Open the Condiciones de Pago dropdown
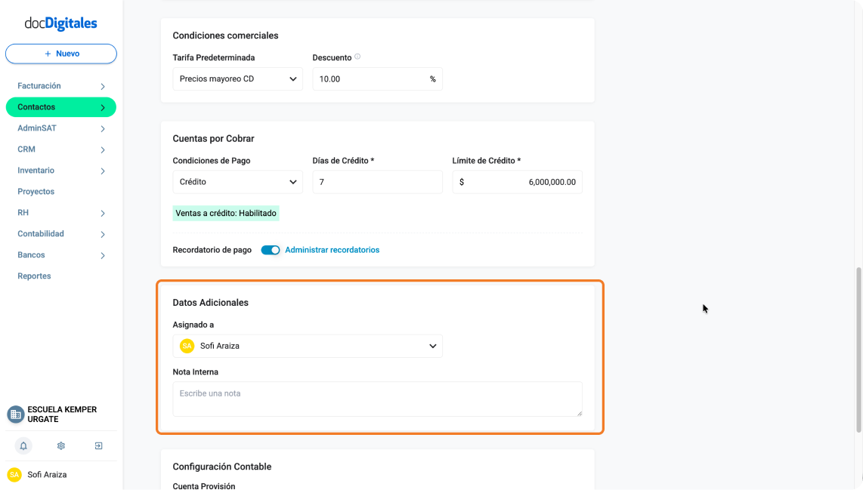 tap(238, 182)
